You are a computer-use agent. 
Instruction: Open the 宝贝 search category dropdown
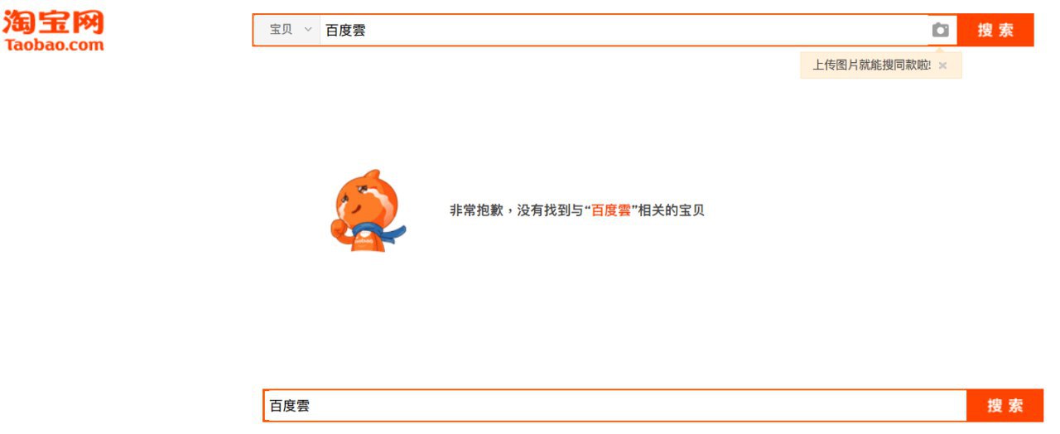point(287,30)
